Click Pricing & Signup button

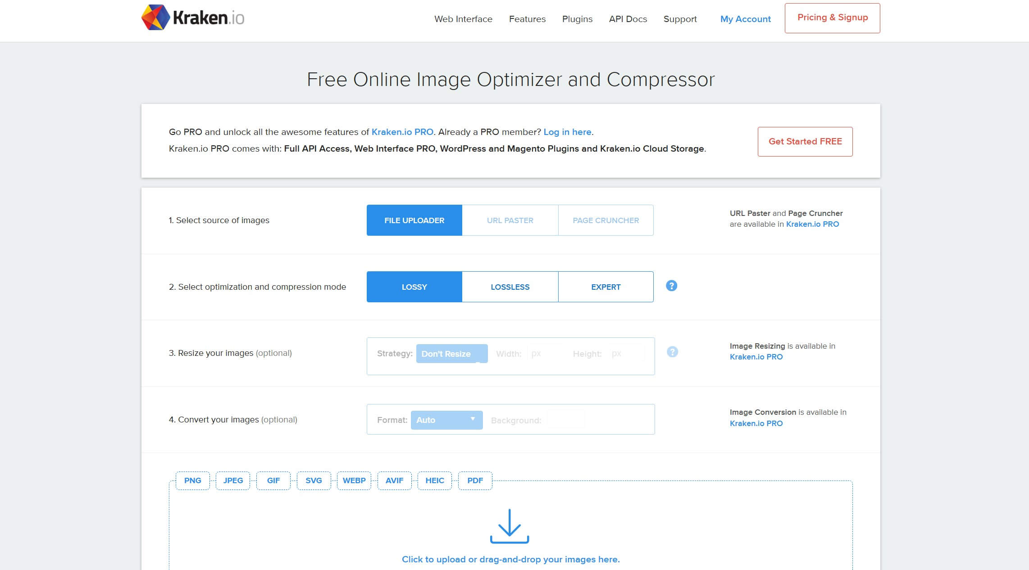(833, 18)
